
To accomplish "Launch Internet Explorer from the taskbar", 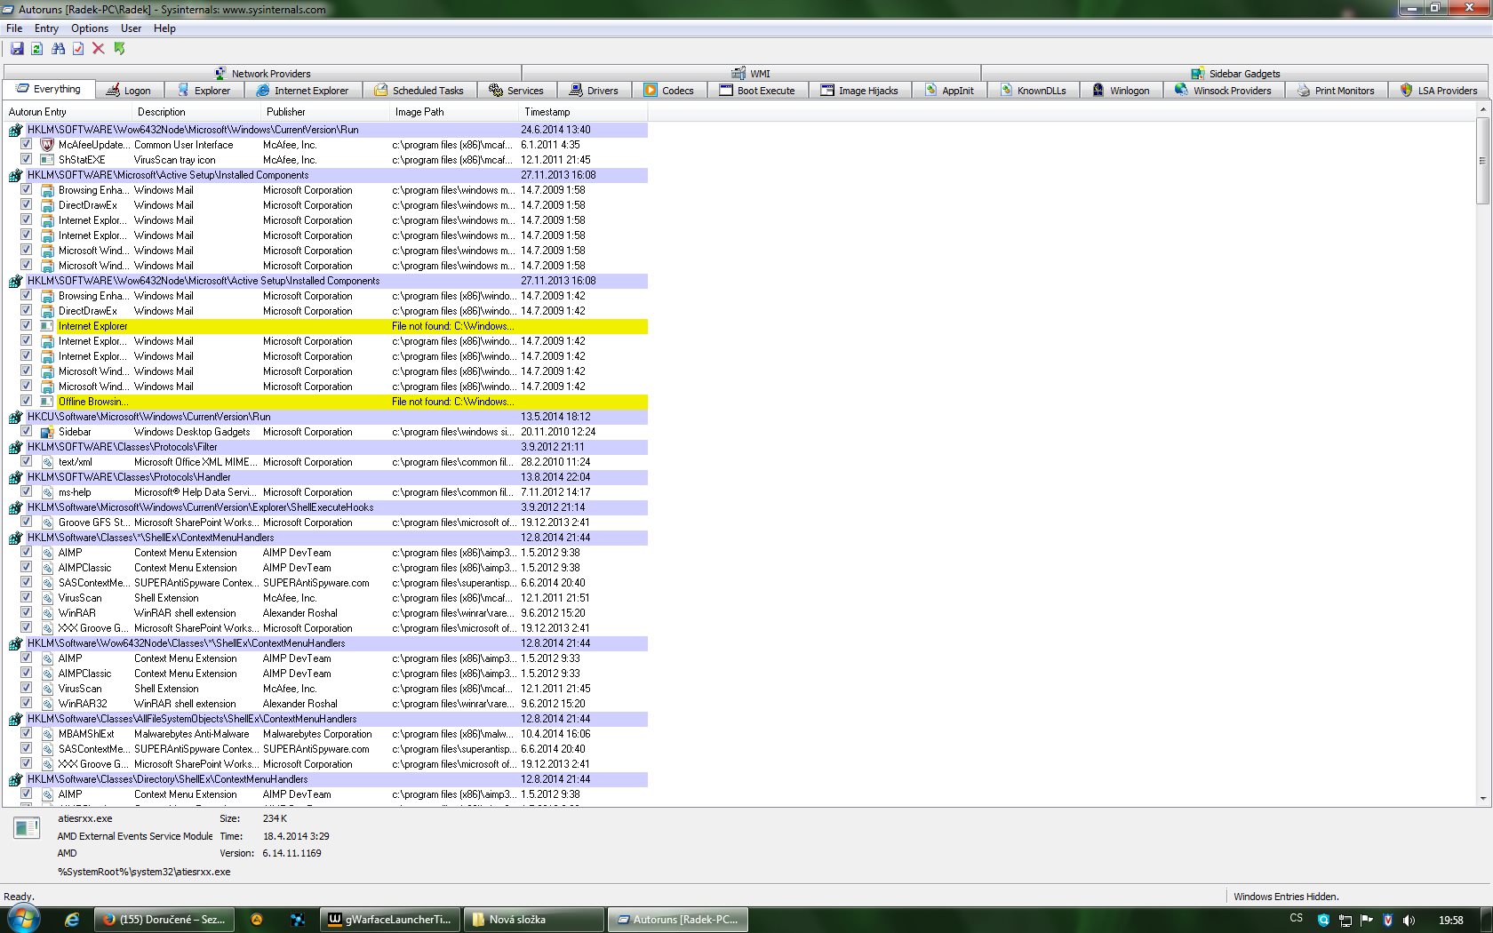I will (x=72, y=920).
